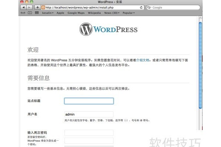
Task: Open the Google Maps bookmark
Action: coord(76,13)
